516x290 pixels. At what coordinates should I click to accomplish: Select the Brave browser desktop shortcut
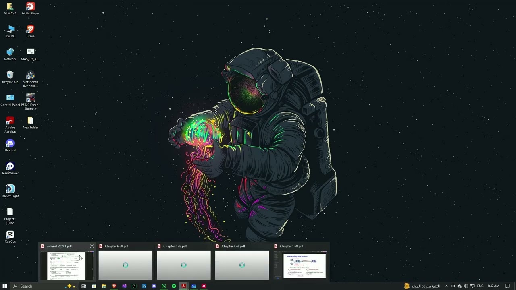coord(30,31)
